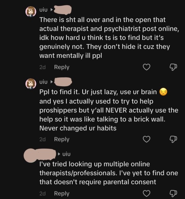
Task: Open the redacted recipient name in first comment
Action: [63, 10]
